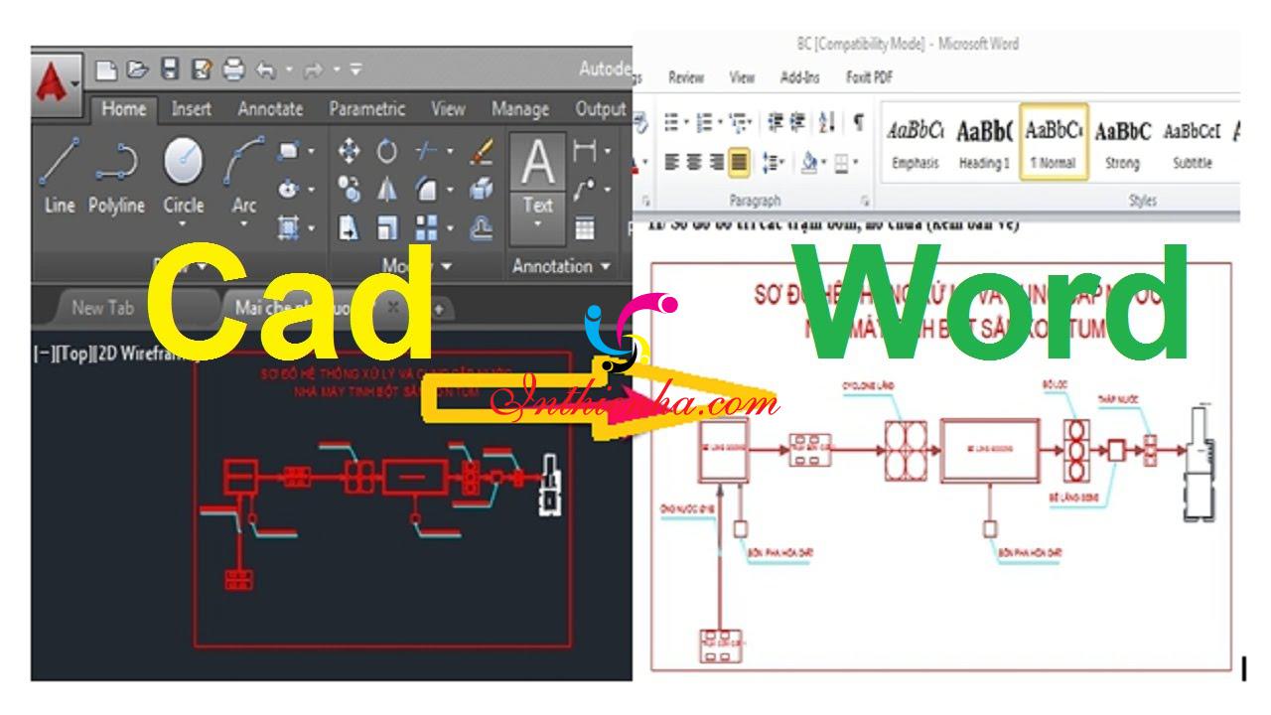Switch to the Annotate tab in AutoCAD

pos(270,109)
